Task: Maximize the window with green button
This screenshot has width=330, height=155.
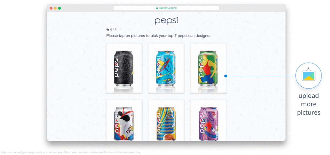Action: pos(59,8)
